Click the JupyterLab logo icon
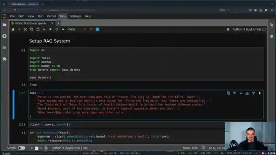 4,16
